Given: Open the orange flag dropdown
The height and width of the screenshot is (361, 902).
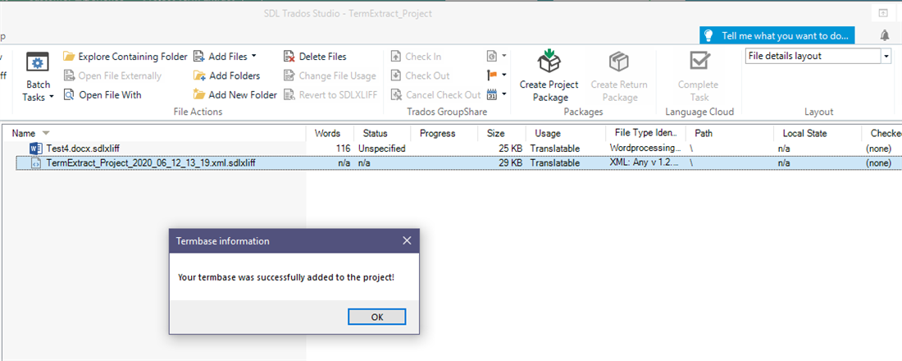Looking at the screenshot, I should (x=497, y=75).
